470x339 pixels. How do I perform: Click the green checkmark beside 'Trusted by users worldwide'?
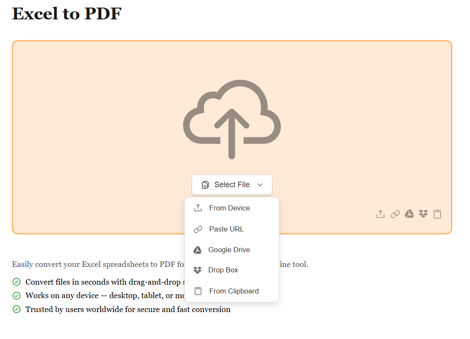click(x=16, y=309)
